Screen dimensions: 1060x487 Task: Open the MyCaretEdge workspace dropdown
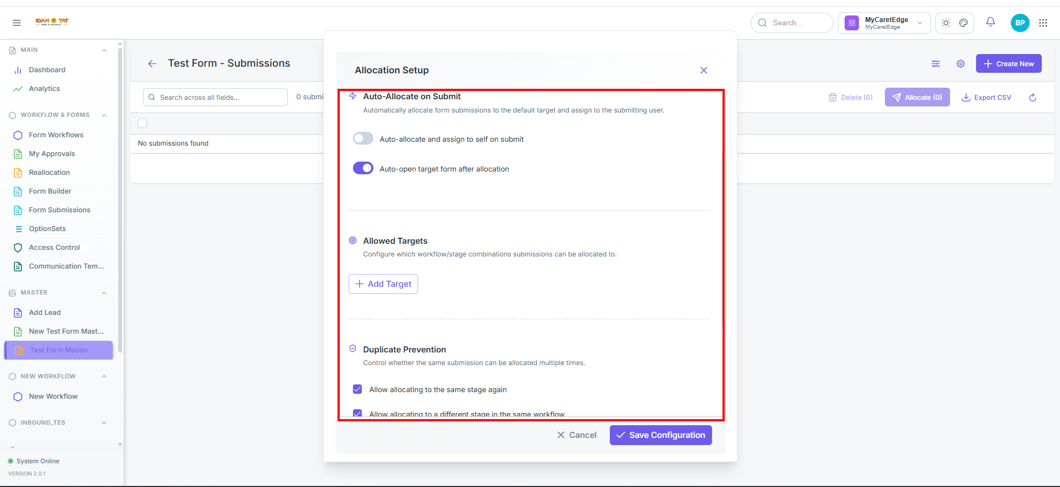point(884,23)
